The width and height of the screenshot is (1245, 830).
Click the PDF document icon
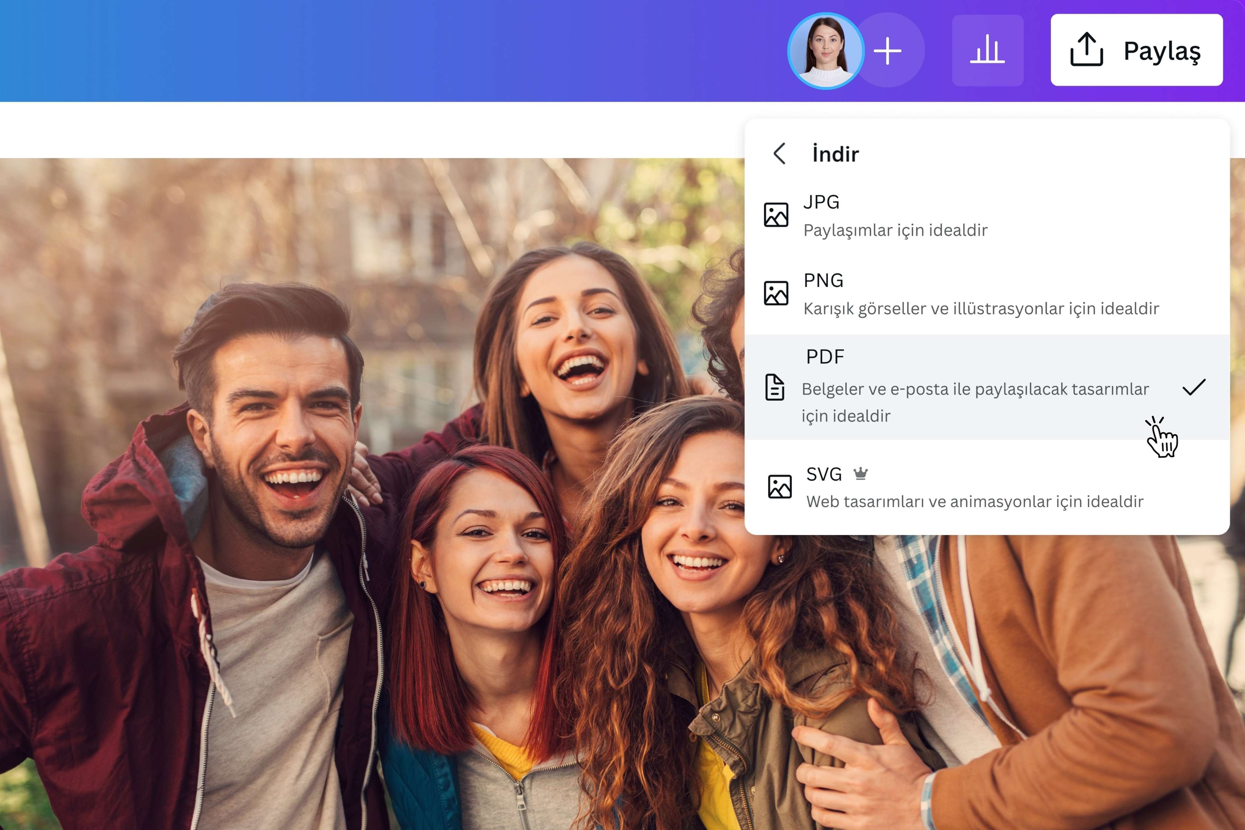click(x=775, y=387)
